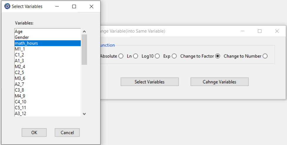Maximize the Change Variable window
The width and height of the screenshot is (287, 145).
click(260, 31)
